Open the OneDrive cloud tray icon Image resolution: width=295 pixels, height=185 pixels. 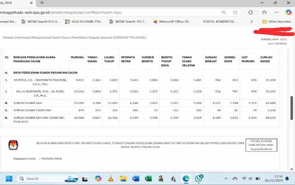point(235,179)
